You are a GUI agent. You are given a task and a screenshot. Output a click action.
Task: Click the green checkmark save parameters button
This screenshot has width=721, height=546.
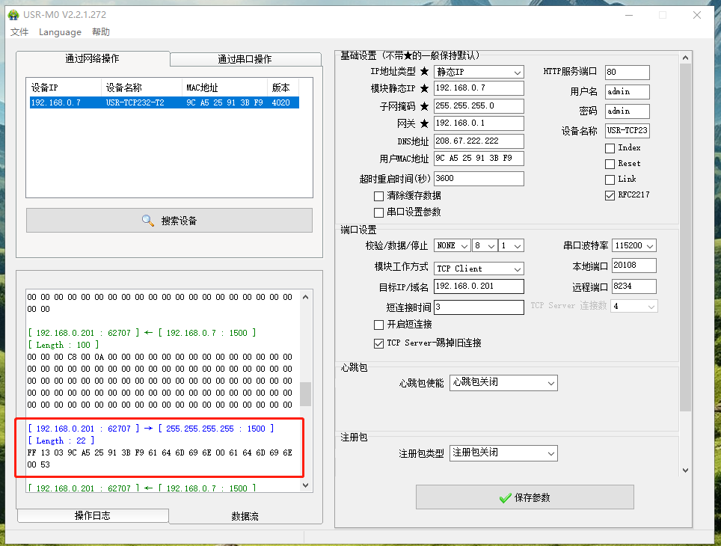tap(524, 497)
